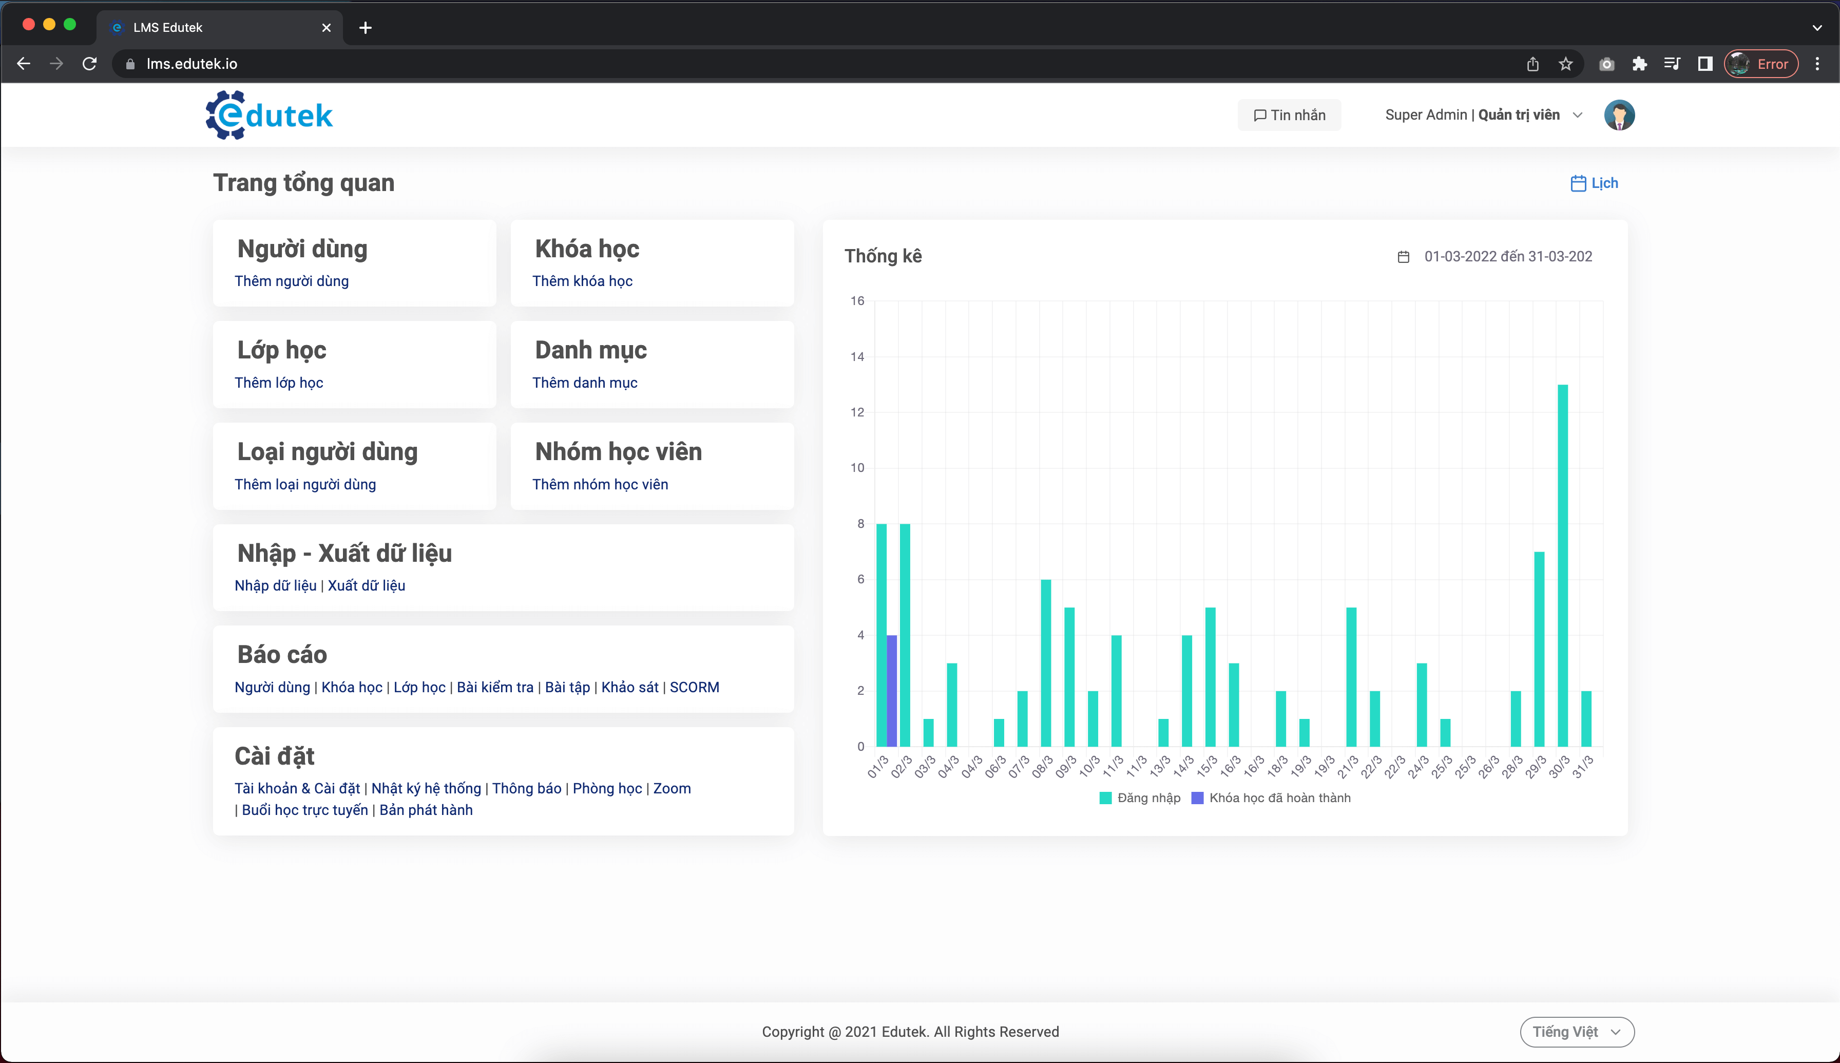Viewport: 1840px width, 1063px height.
Task: Toggle Đăng nhập legend series
Action: [1139, 798]
